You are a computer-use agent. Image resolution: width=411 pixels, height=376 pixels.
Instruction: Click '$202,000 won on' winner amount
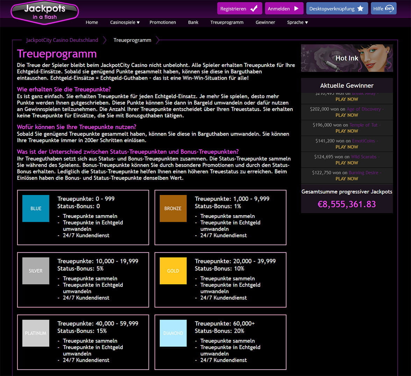coord(327,109)
